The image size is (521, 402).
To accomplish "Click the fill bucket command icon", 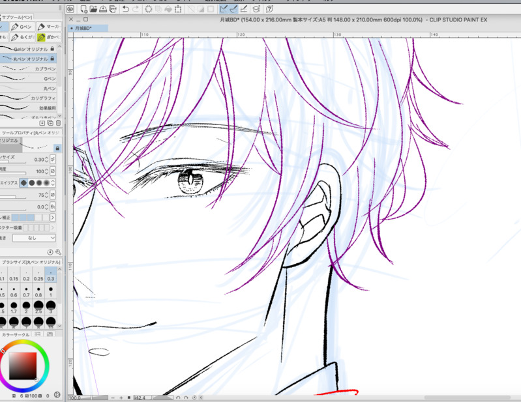I will [168, 9].
